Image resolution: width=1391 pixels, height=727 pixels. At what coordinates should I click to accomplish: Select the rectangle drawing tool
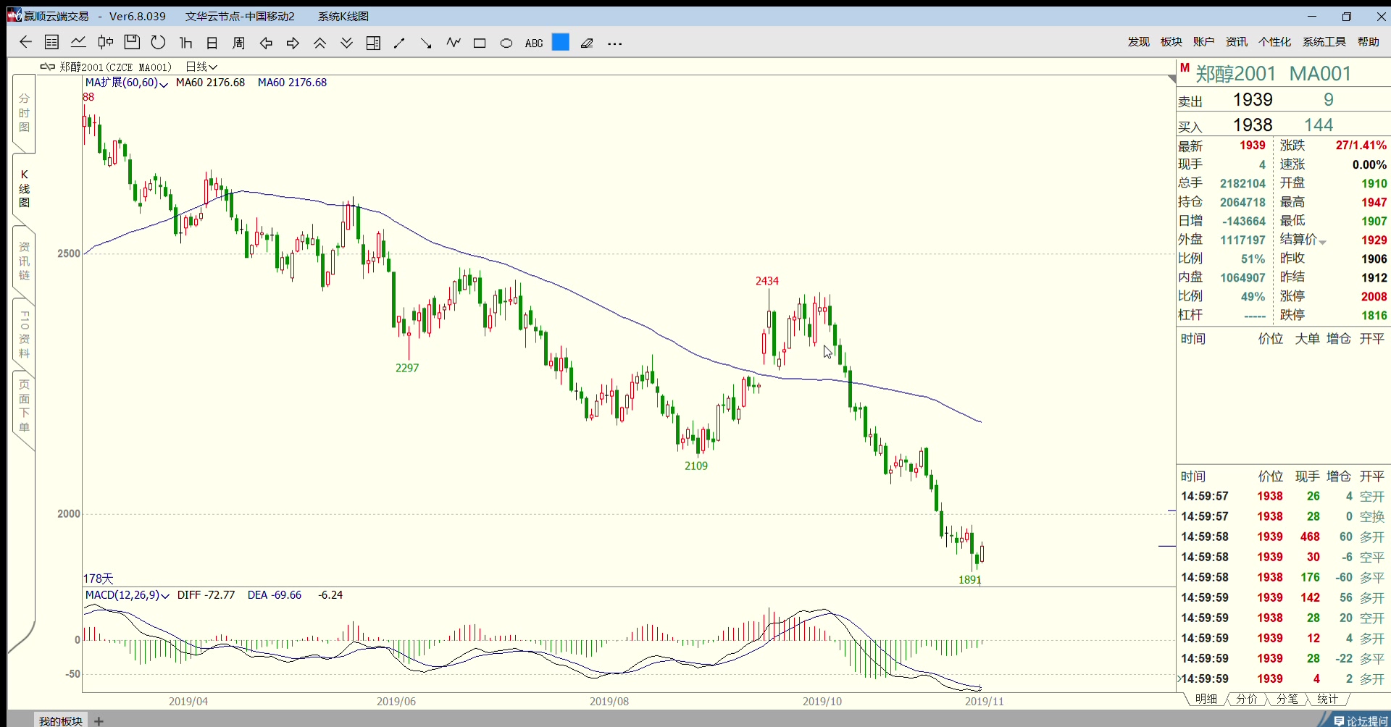click(480, 43)
